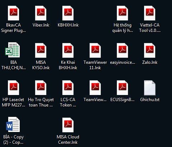Viewport: 172px width, 147px height.
Task: Click the MISA KYSO.lnk icon
Action: (x=41, y=51)
